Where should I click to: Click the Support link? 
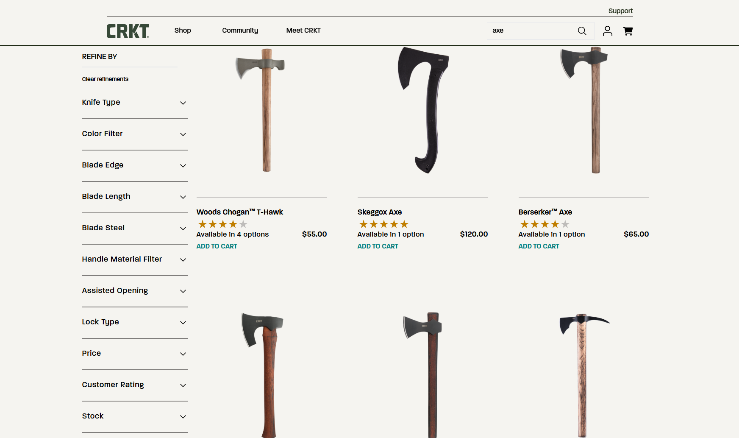[x=620, y=11]
